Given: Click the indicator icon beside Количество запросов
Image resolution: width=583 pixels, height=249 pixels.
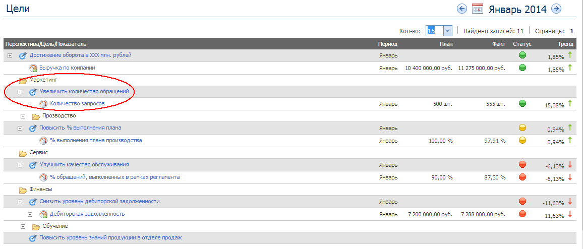Looking at the screenshot, I should coord(43,104).
